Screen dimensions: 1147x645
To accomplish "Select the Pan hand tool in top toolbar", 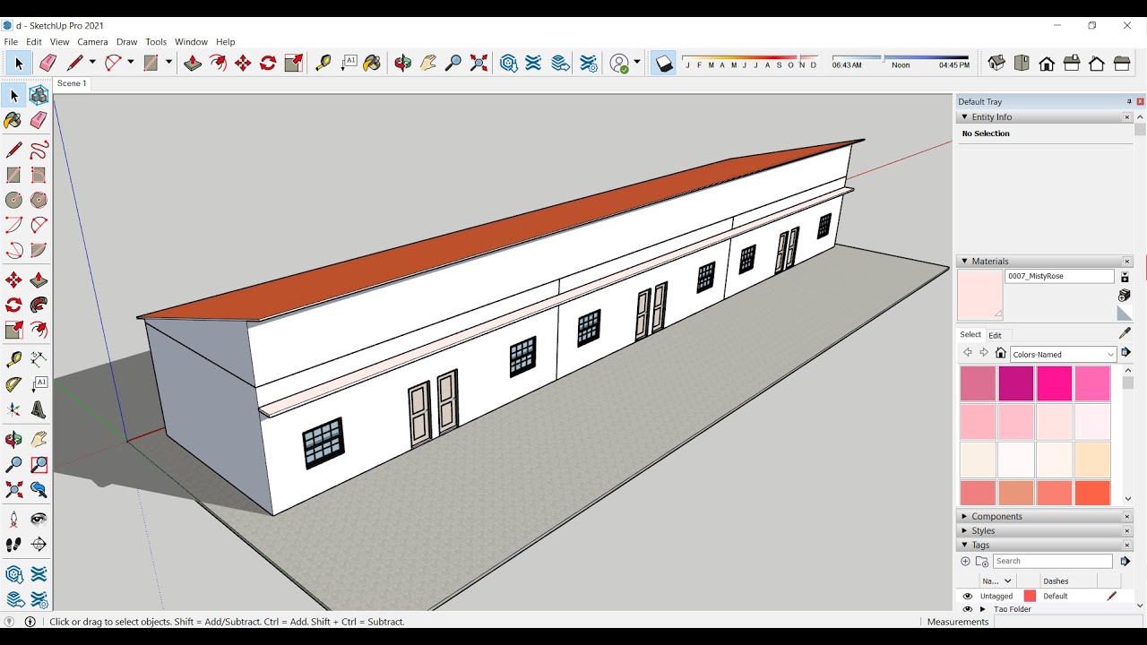I will pyautogui.click(x=428, y=63).
